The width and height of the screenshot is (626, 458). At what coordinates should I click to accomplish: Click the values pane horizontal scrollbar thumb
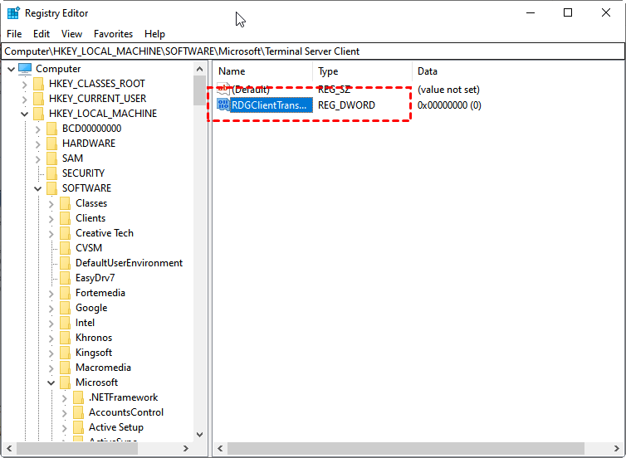[406, 448]
